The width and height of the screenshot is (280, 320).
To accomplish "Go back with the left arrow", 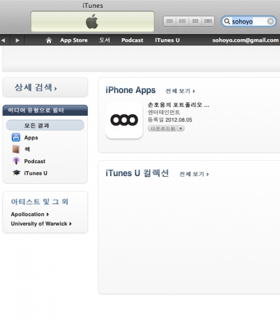I will coord(3,40).
